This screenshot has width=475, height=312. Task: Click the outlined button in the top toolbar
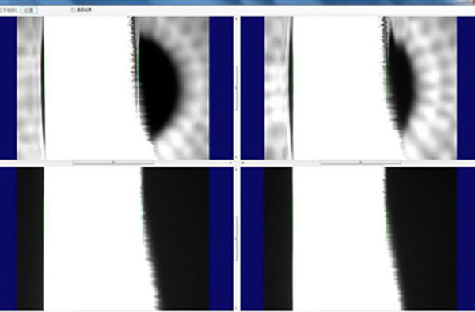click(x=29, y=10)
